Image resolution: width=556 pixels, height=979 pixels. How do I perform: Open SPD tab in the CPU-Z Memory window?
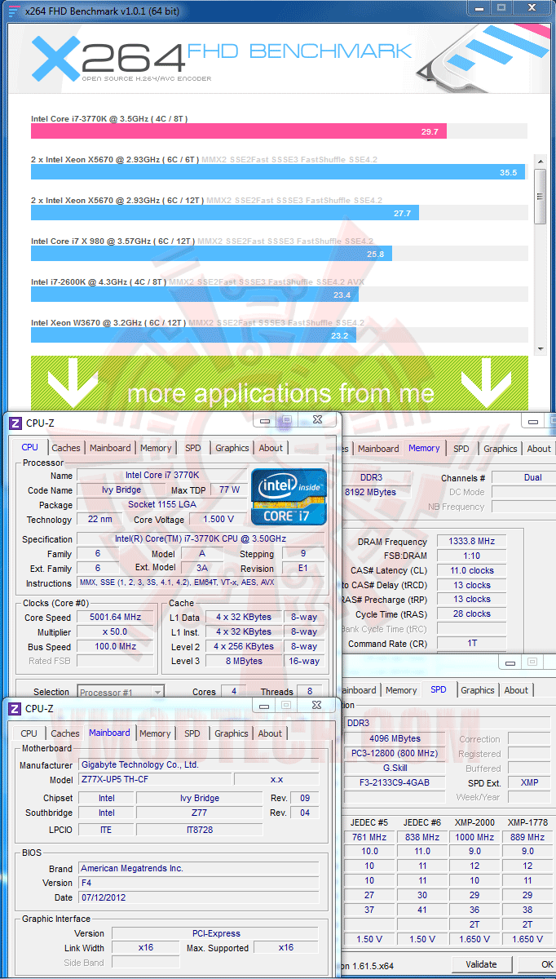(461, 449)
